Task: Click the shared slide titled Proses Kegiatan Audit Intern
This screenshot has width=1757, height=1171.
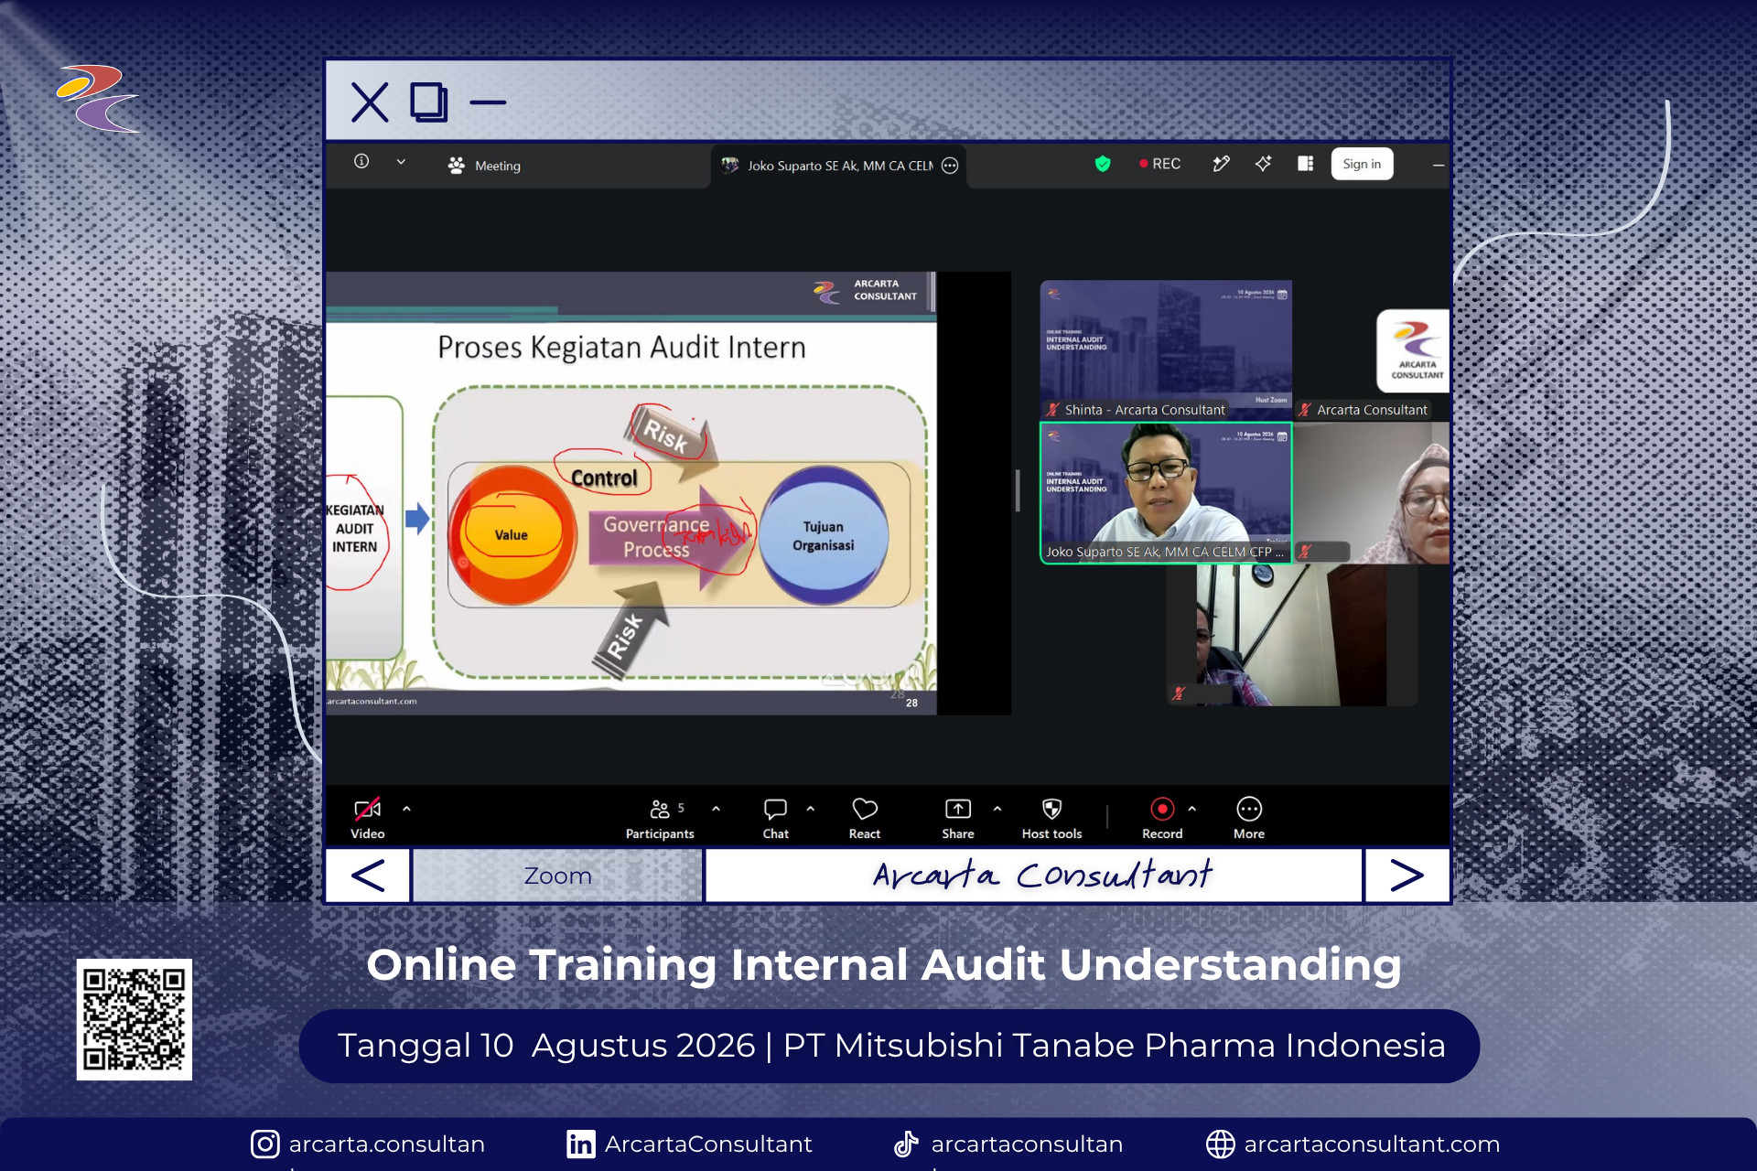Action: (x=631, y=493)
